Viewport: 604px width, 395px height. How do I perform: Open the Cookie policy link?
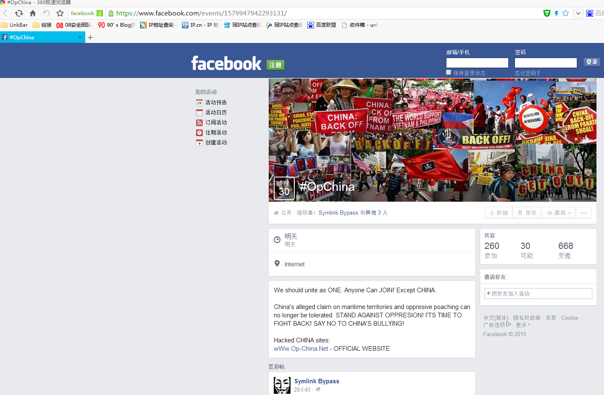coord(570,318)
